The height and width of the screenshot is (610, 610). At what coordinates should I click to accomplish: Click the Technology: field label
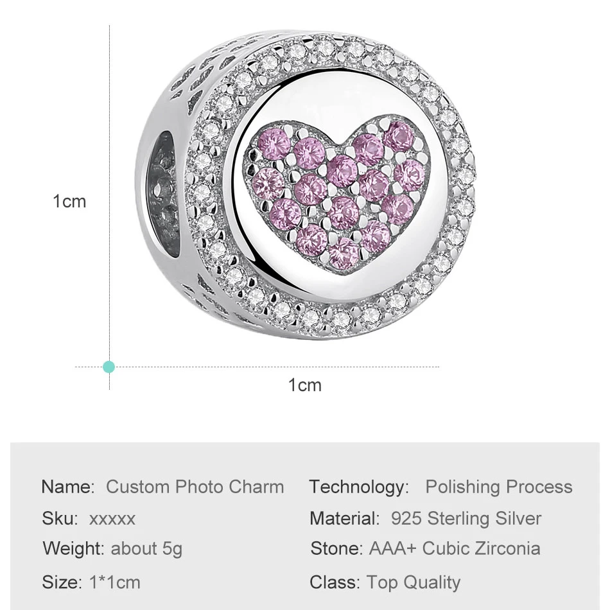pos(359,487)
